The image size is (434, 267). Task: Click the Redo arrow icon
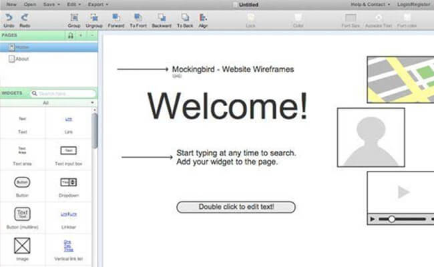(x=25, y=17)
